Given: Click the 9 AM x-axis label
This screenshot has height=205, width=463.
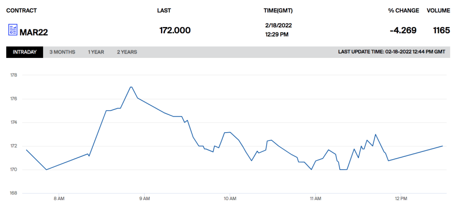Looking at the screenshot, I should (x=144, y=198).
